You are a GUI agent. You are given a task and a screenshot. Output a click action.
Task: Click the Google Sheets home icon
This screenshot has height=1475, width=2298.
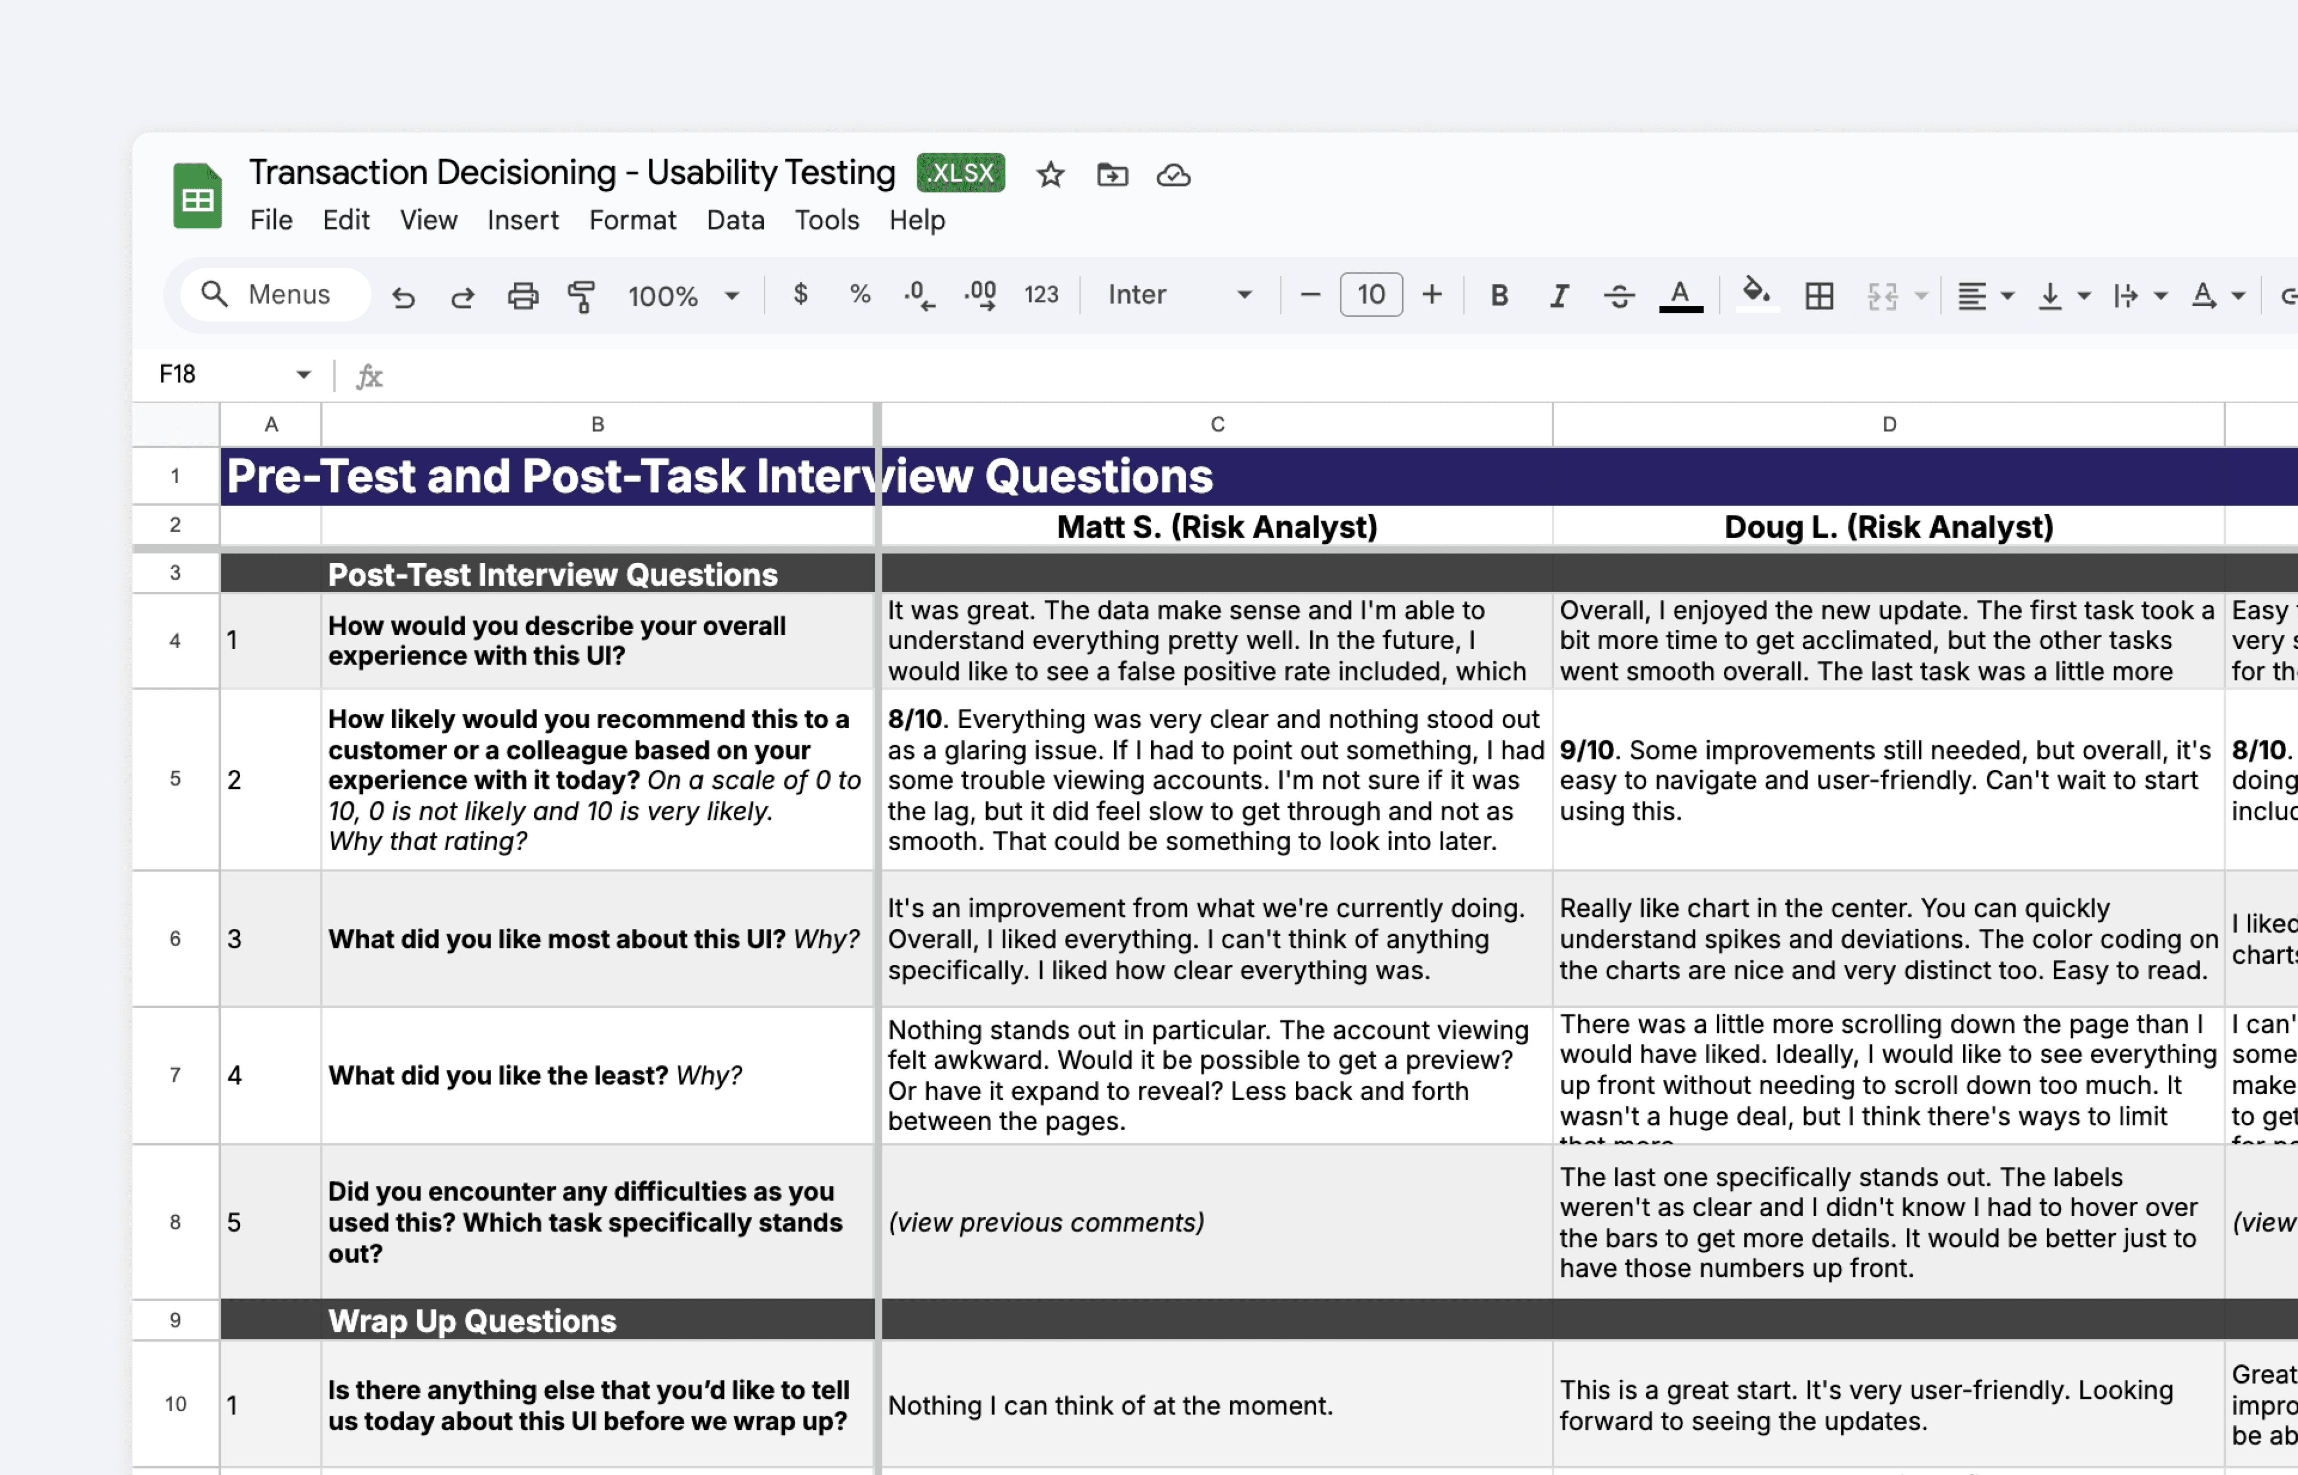(x=197, y=195)
